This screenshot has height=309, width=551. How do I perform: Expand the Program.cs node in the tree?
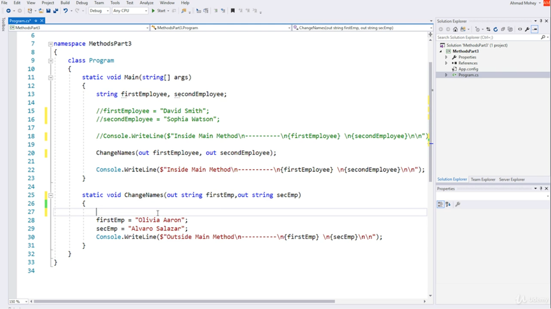point(446,75)
